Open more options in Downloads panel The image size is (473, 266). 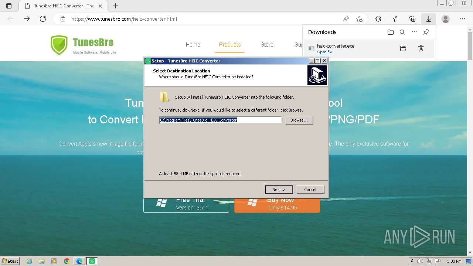pos(414,32)
